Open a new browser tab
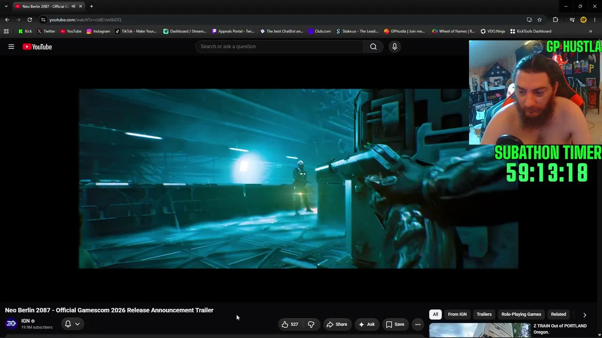 [91, 6]
